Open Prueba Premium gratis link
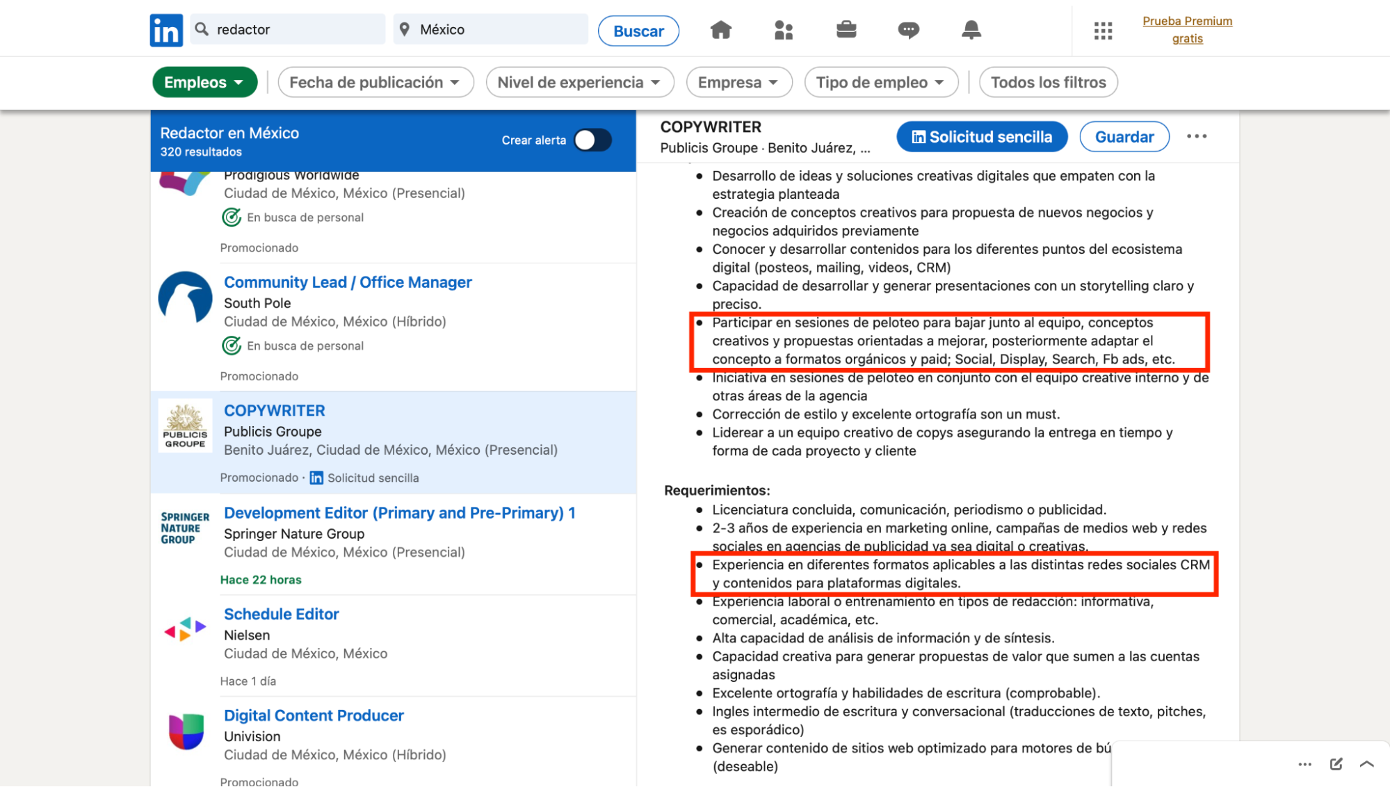Screen dimensions: 1390x787 tap(1187, 30)
